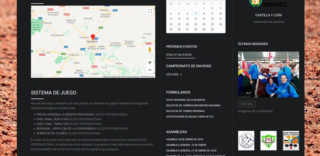The image size is (320, 156).
Task: Open Asamble 26 de Enero de 2019
Action: (184, 139)
